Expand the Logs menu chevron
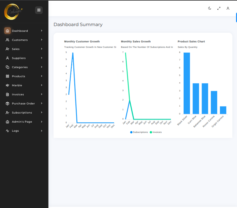 tap(42, 131)
